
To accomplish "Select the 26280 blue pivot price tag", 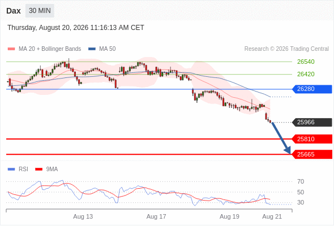I will [x=312, y=89].
